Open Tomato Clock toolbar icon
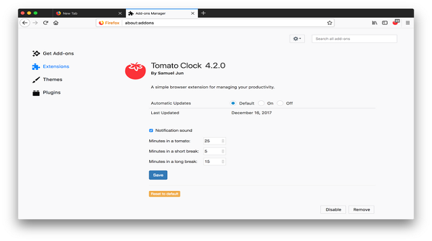 396,22
